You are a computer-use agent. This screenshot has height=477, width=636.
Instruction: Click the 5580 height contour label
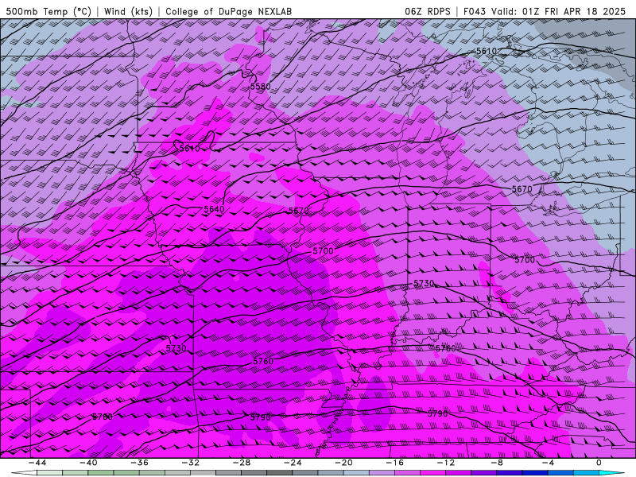pyautogui.click(x=260, y=87)
